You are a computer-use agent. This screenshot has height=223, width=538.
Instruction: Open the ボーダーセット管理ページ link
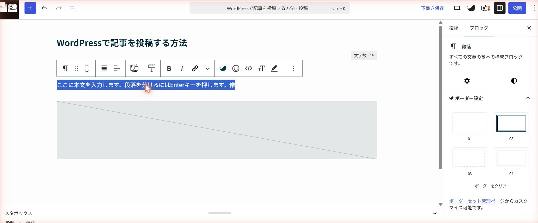[477, 201]
